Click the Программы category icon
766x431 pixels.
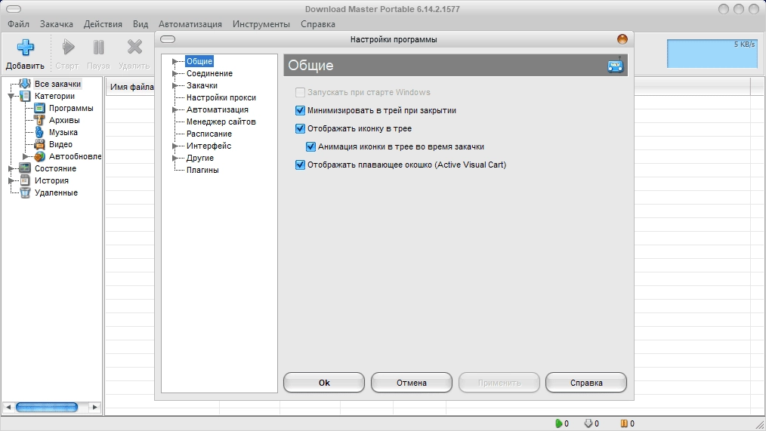39,108
